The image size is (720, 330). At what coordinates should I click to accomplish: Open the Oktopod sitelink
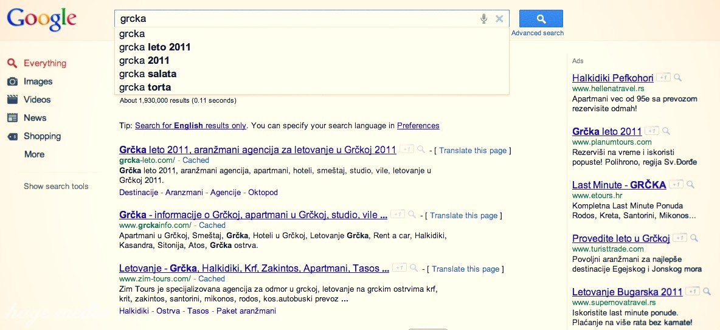(x=263, y=193)
